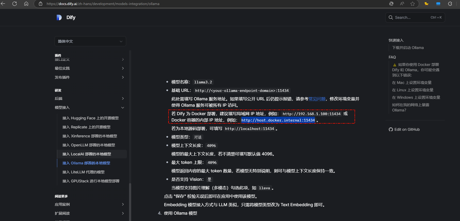This screenshot has width=460, height=221.
Task: Open 接入 OpenLLM 部署的本地模型 page
Action: [x=89, y=145]
